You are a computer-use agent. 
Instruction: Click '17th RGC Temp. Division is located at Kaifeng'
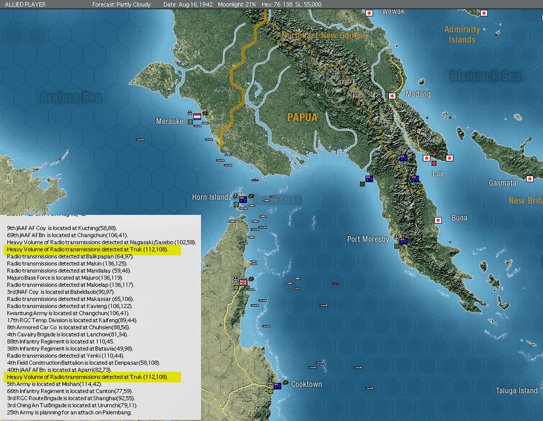72,321
